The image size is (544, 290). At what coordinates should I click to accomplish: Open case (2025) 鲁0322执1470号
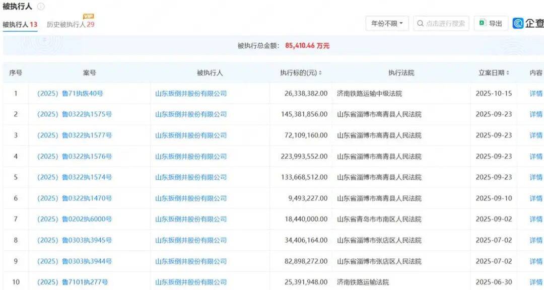click(x=75, y=198)
